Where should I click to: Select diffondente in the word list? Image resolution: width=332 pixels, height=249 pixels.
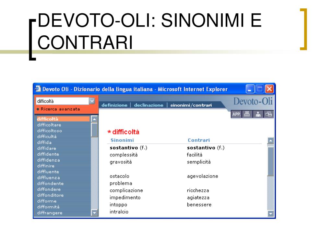(x=50, y=184)
